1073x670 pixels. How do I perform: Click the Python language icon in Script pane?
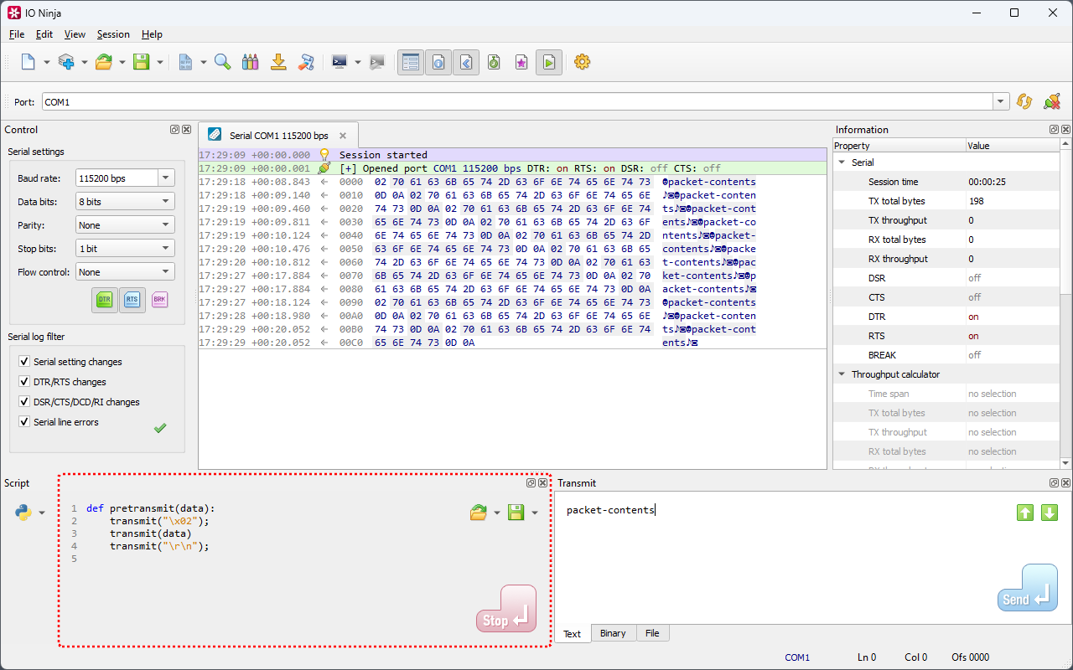click(x=23, y=513)
